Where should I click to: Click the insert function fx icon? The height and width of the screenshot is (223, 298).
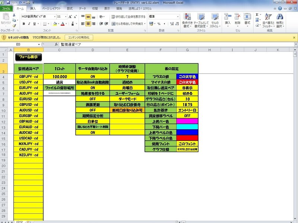pyautogui.click(x=56, y=44)
